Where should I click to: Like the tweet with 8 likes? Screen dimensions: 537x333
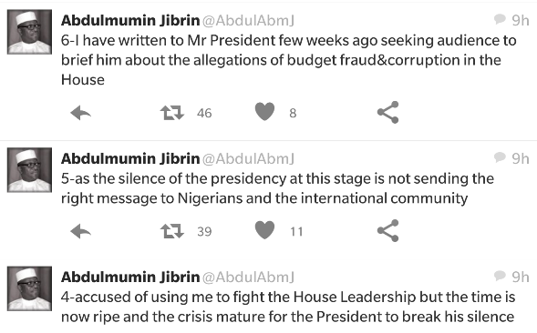coord(264,112)
